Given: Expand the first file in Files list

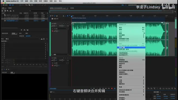Looking at the screenshot, I should 2,15.
